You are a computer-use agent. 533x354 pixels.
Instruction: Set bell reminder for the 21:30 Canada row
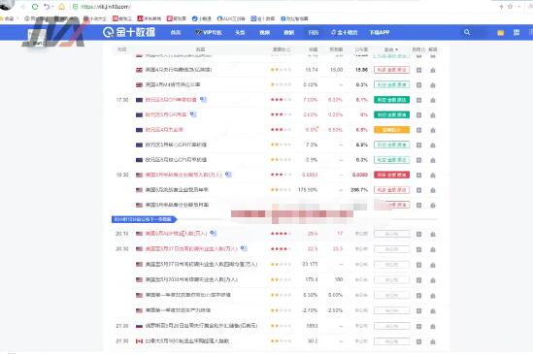tap(433, 341)
